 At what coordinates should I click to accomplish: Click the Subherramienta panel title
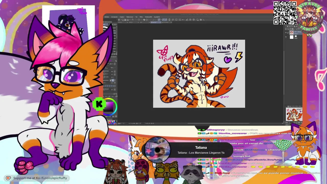pyautogui.click(x=108, y=22)
